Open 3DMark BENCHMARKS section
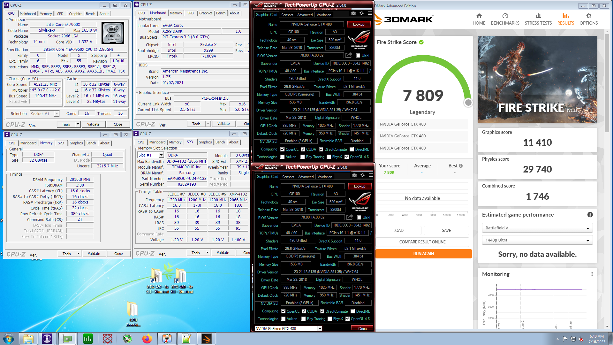Viewport: 613px width, 345px height. [x=505, y=19]
